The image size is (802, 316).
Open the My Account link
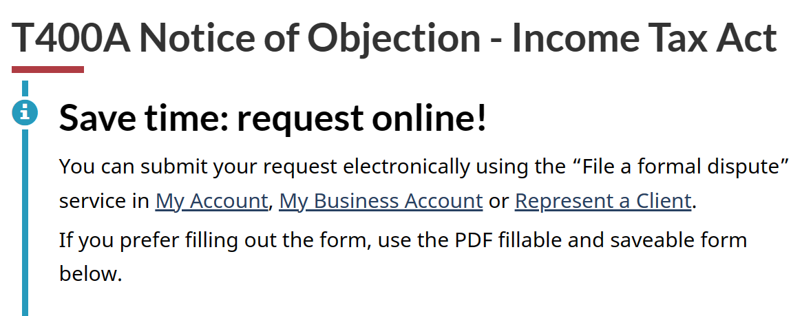212,201
